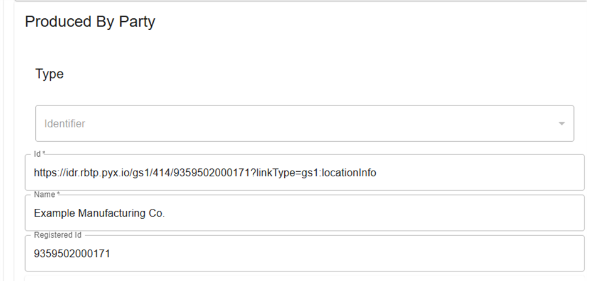This screenshot has width=596, height=281.
Task: Place cursor in Example Manufacturing Co. text
Action: tap(99, 213)
